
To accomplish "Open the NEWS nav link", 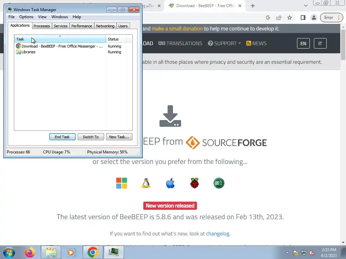I will [x=256, y=44].
